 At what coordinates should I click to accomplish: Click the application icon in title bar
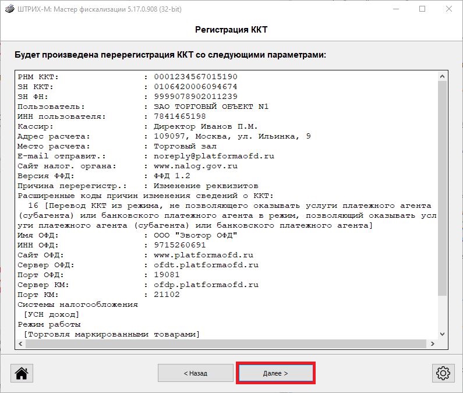(x=9, y=9)
